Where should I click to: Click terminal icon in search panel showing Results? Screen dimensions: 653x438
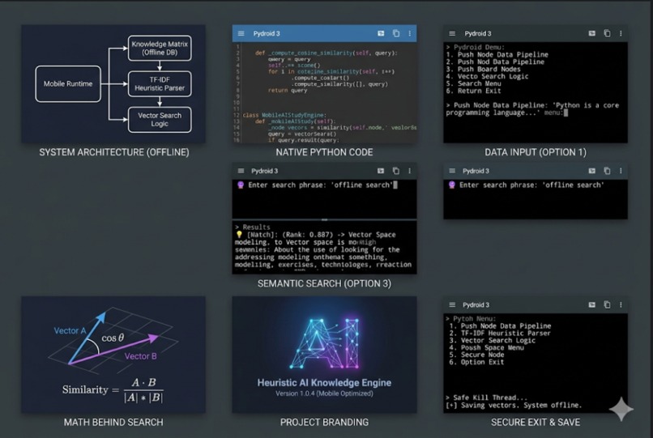pyautogui.click(x=381, y=171)
